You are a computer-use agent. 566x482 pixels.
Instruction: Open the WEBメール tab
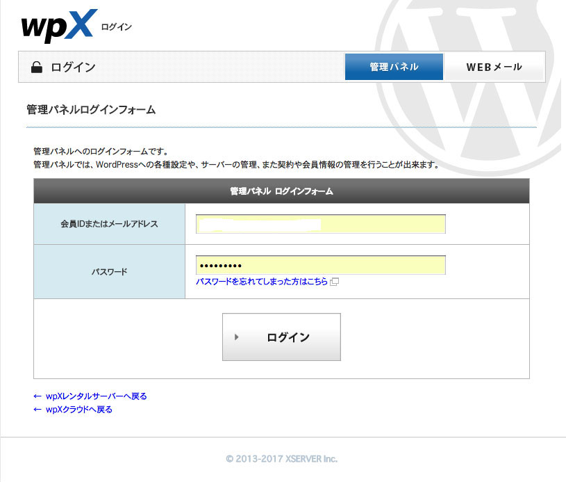494,67
